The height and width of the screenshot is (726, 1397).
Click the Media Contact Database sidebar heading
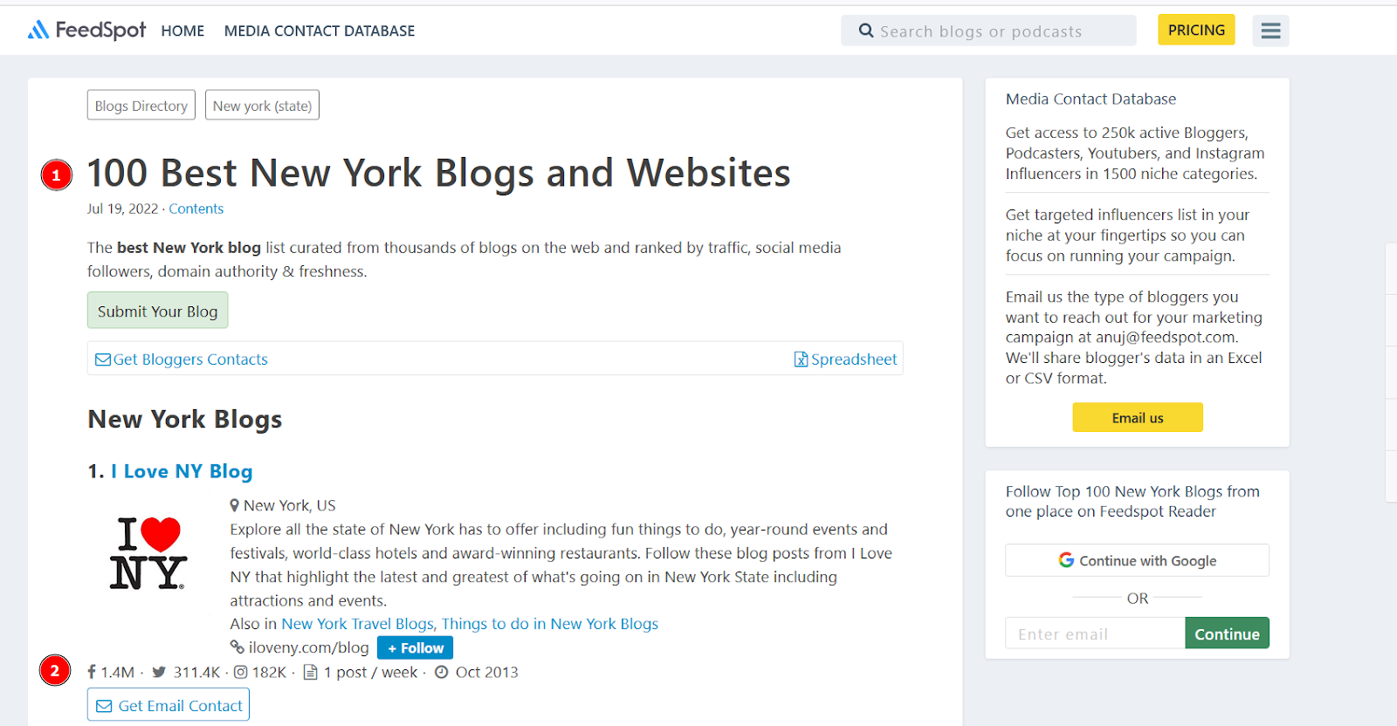click(x=1091, y=99)
